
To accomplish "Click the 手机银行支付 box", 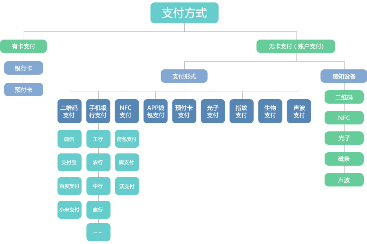I will click(98, 111).
